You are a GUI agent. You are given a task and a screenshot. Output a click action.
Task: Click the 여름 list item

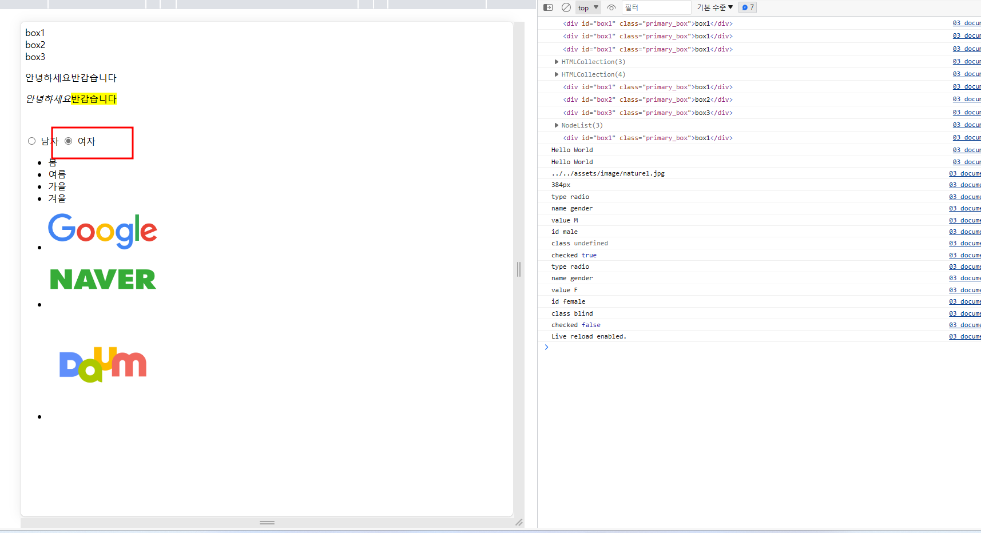(57, 174)
